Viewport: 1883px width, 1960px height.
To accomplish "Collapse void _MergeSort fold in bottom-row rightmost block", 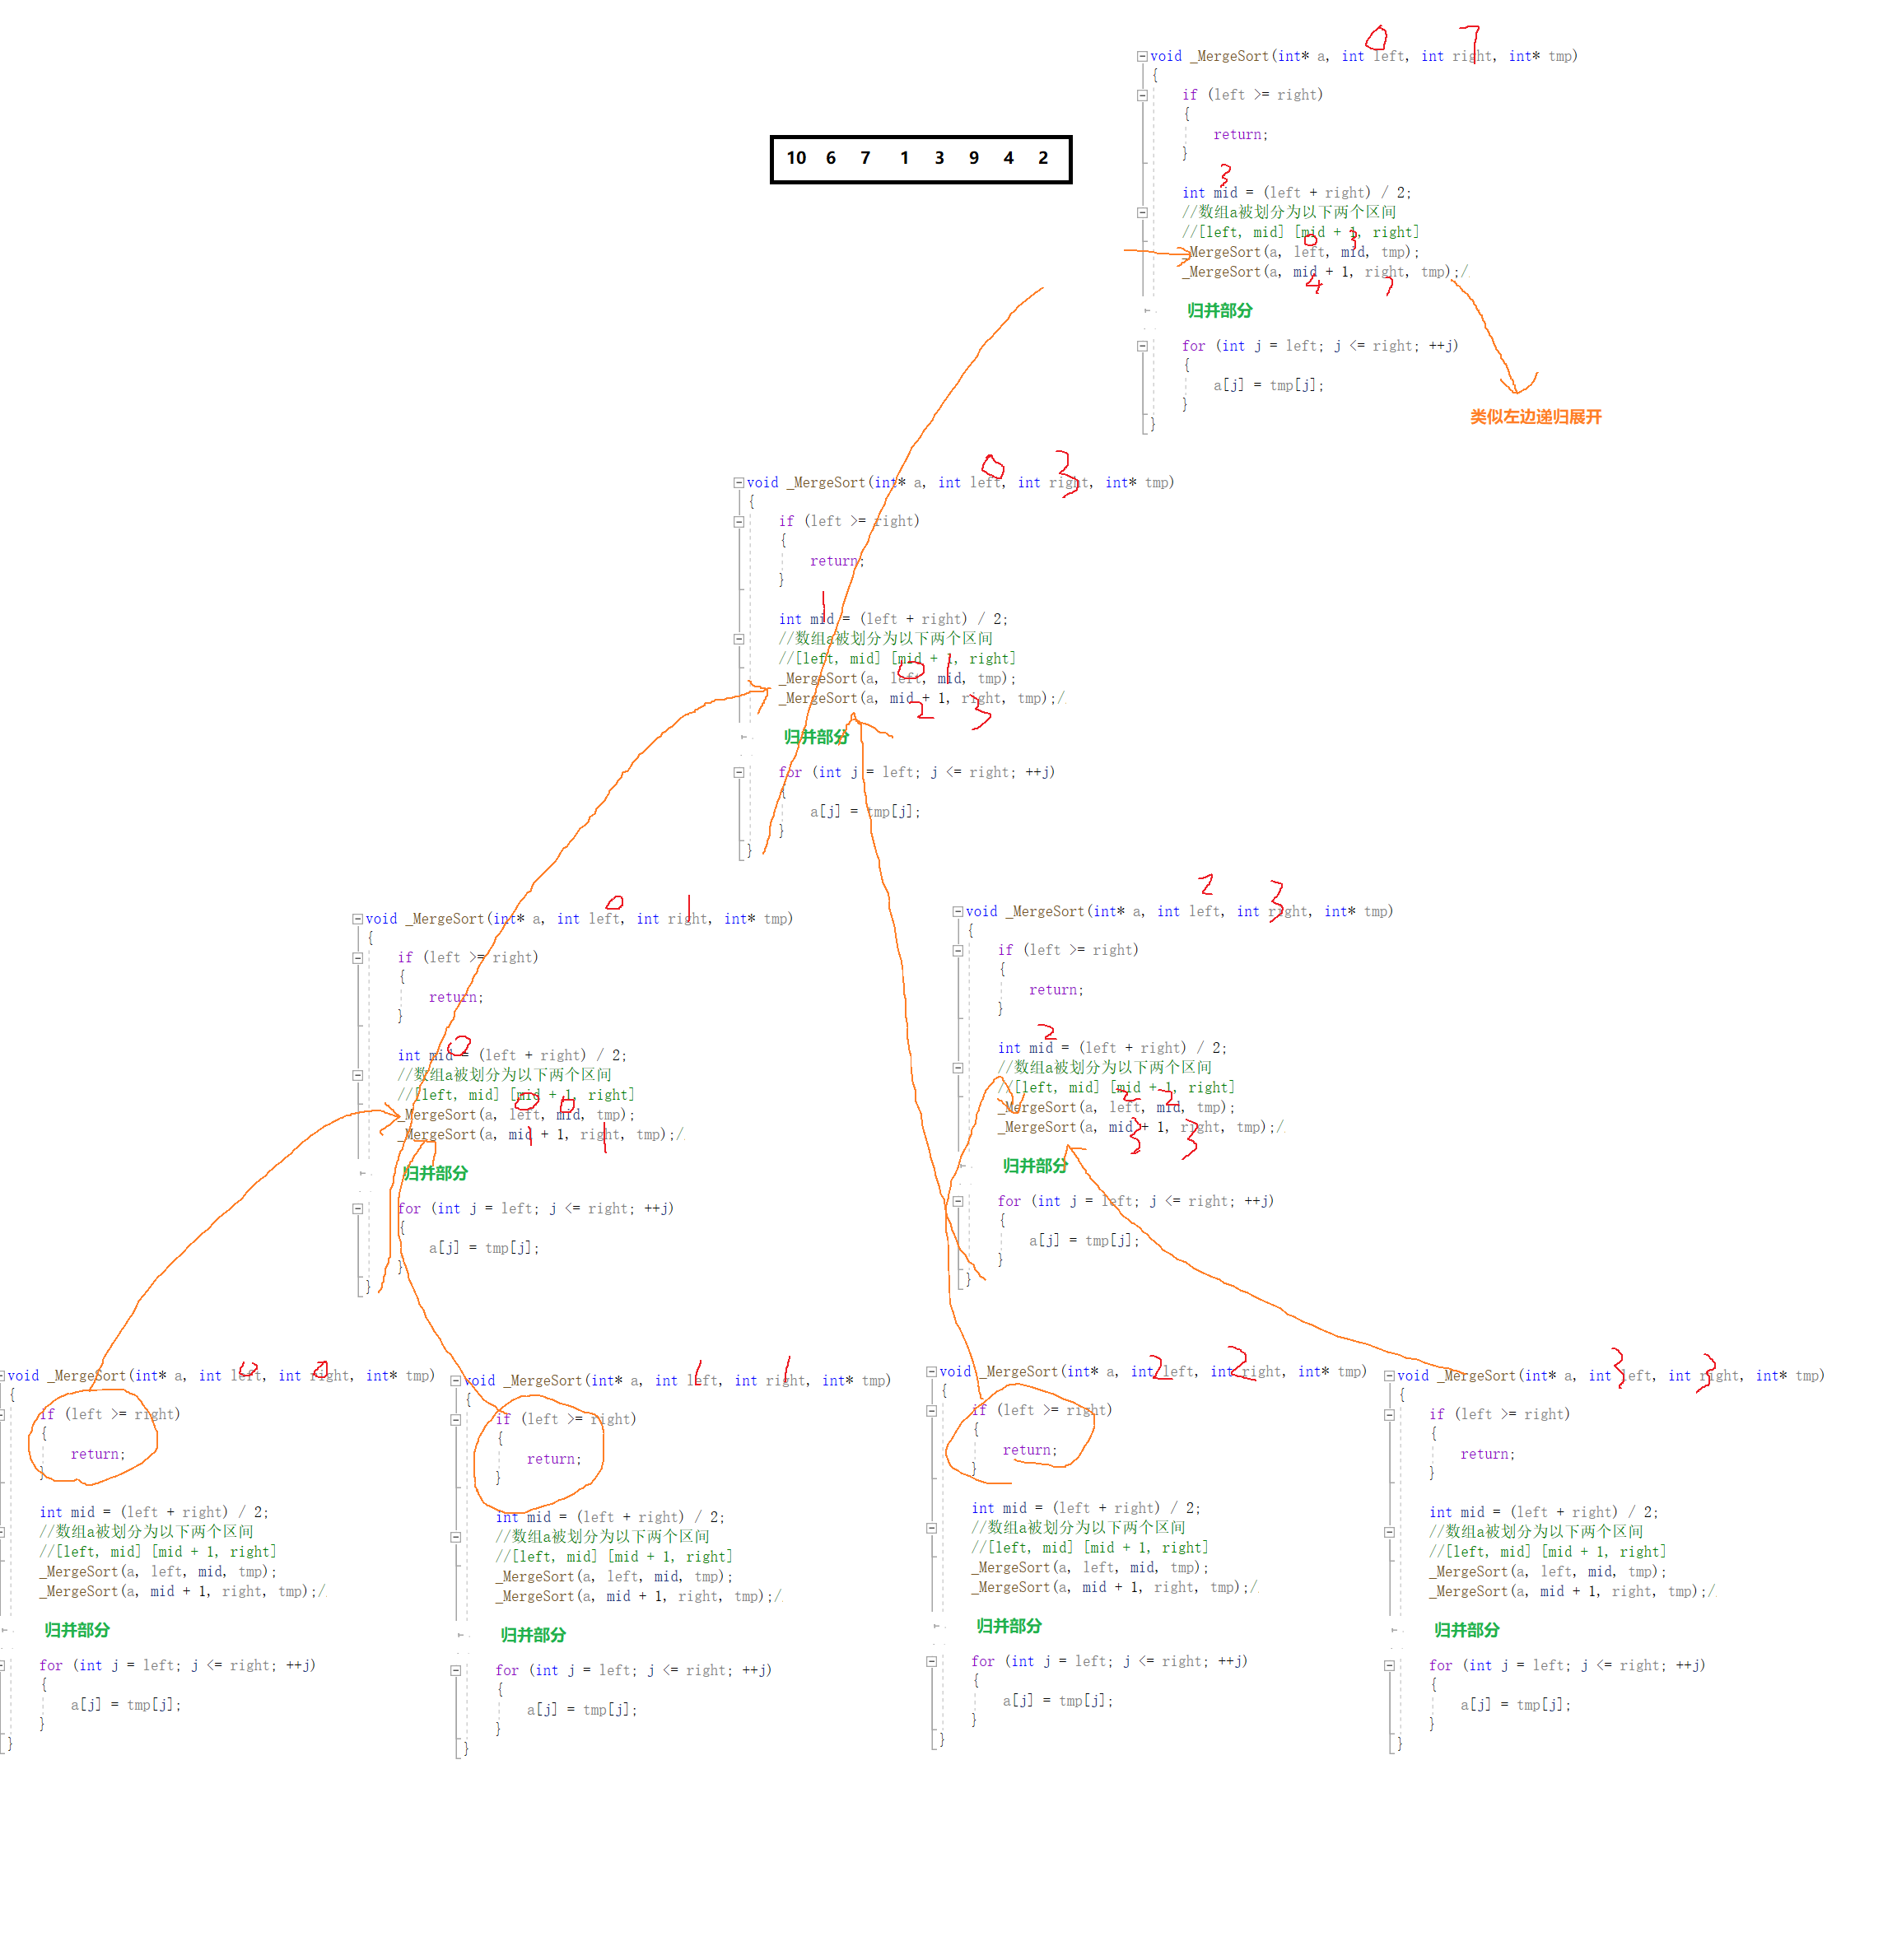I will pos(1389,1376).
